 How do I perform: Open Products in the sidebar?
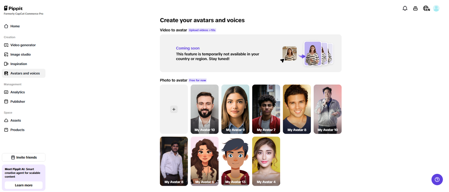(17, 130)
